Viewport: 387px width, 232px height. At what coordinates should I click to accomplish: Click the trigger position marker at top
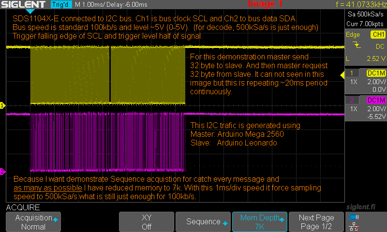(x=30, y=11)
